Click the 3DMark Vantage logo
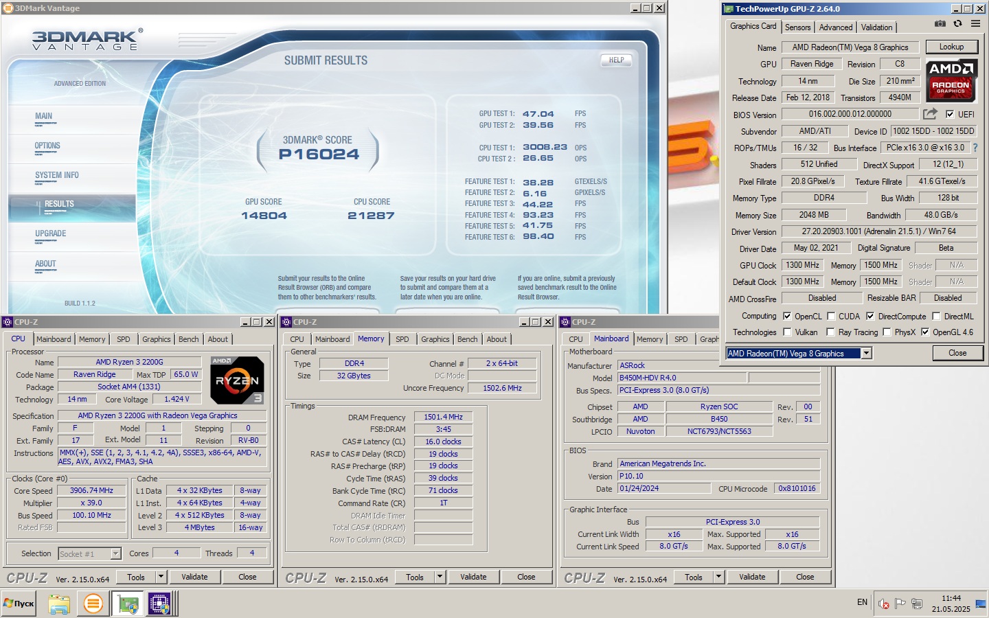Image resolution: width=989 pixels, height=618 pixels. click(x=87, y=40)
